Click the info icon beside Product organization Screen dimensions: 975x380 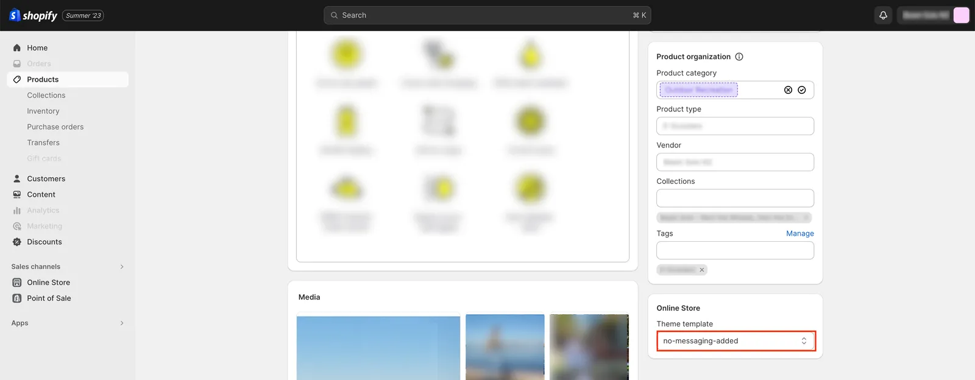click(x=739, y=57)
